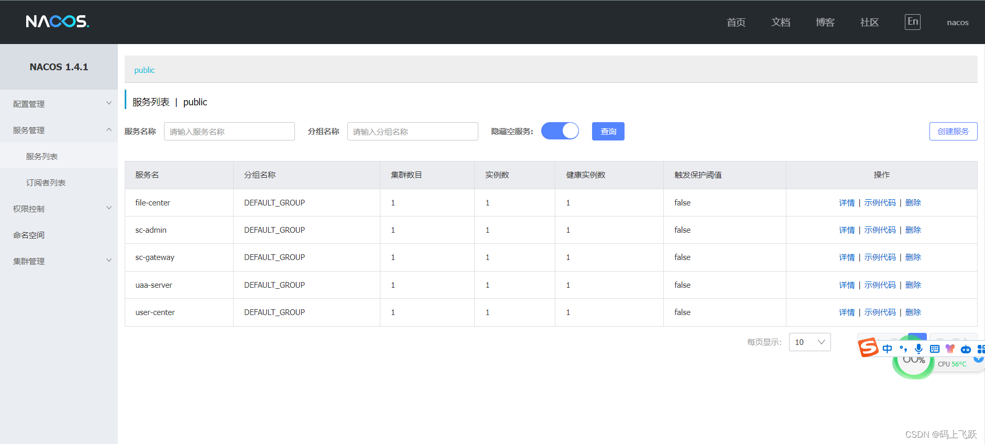
Task: Open the Sogou soft keyboard icon
Action: click(x=934, y=349)
